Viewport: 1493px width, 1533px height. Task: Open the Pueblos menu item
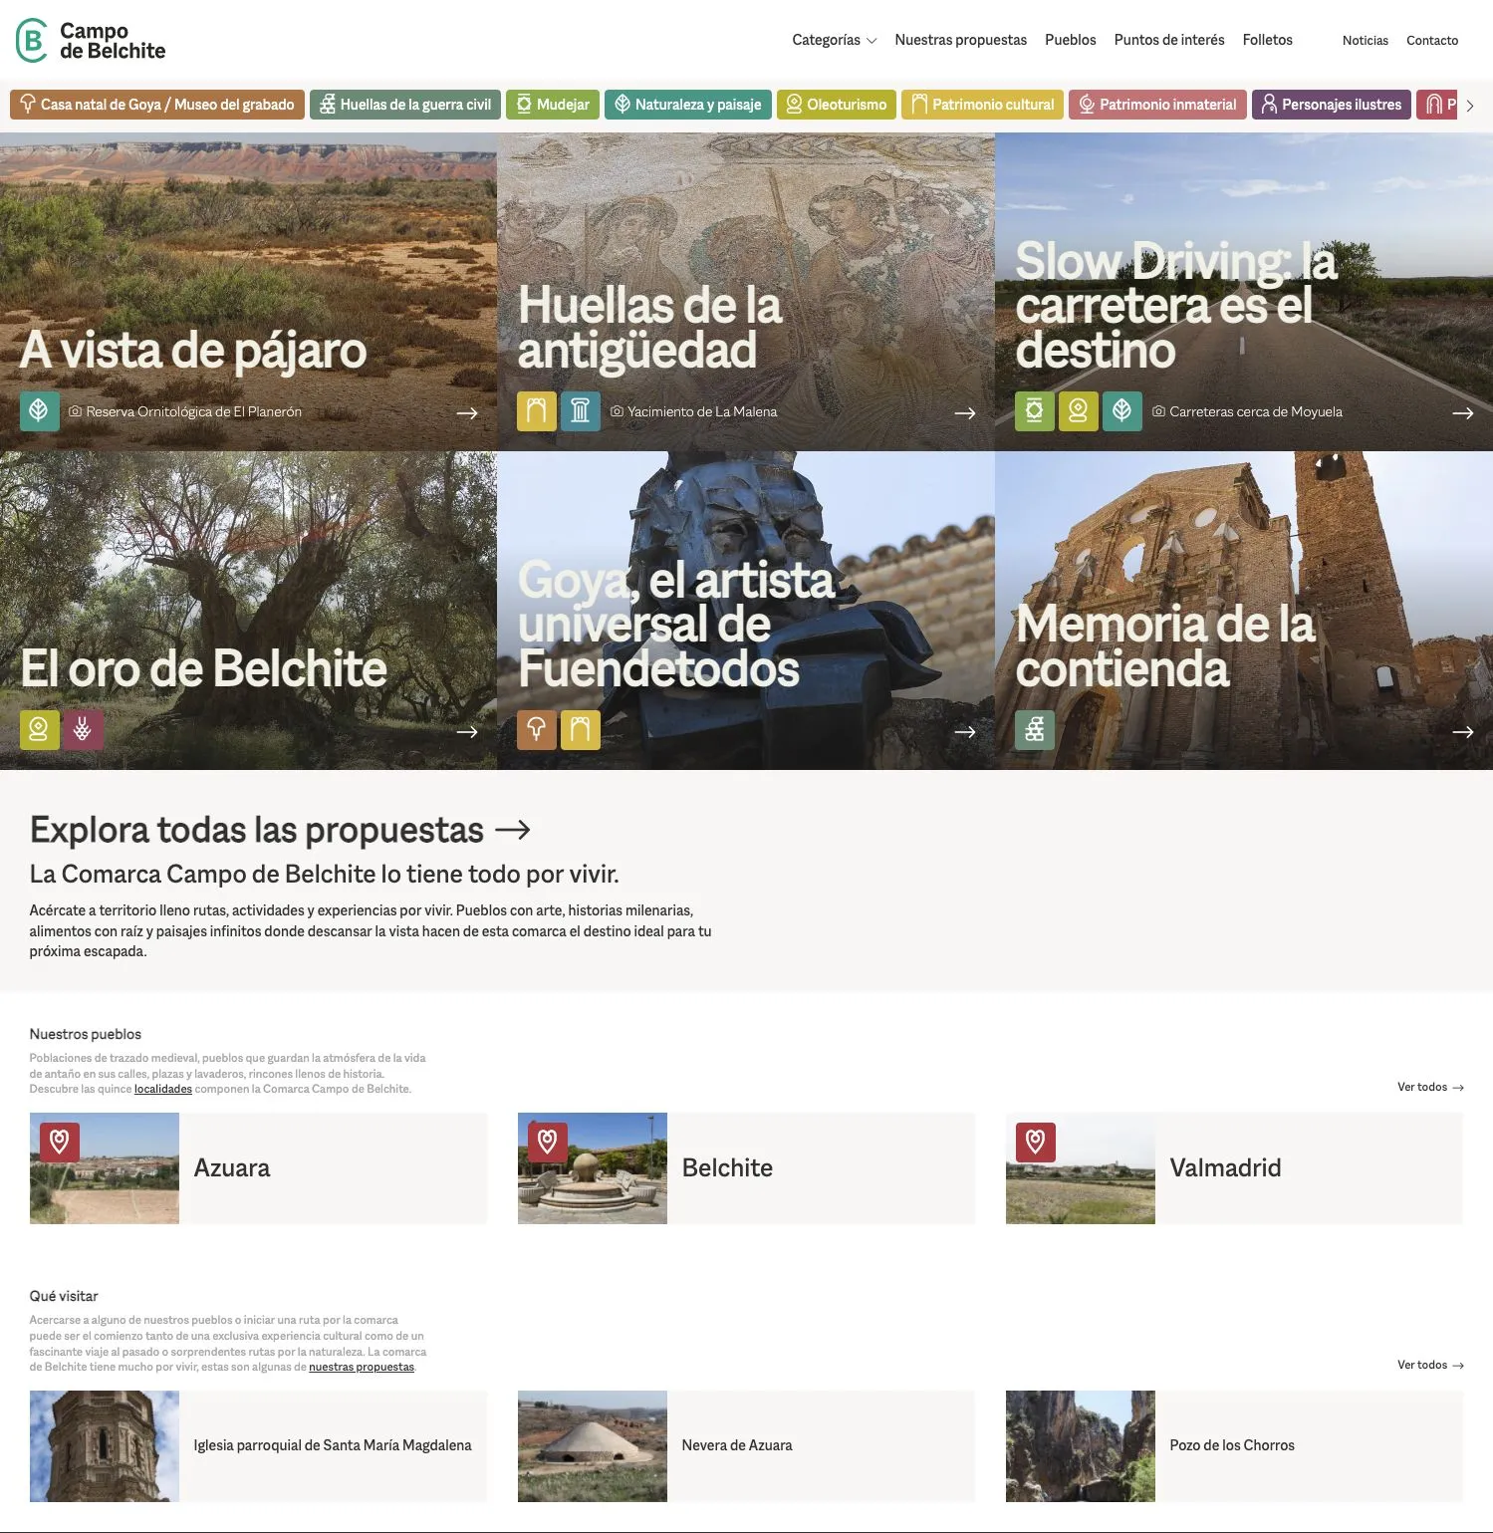(1070, 40)
